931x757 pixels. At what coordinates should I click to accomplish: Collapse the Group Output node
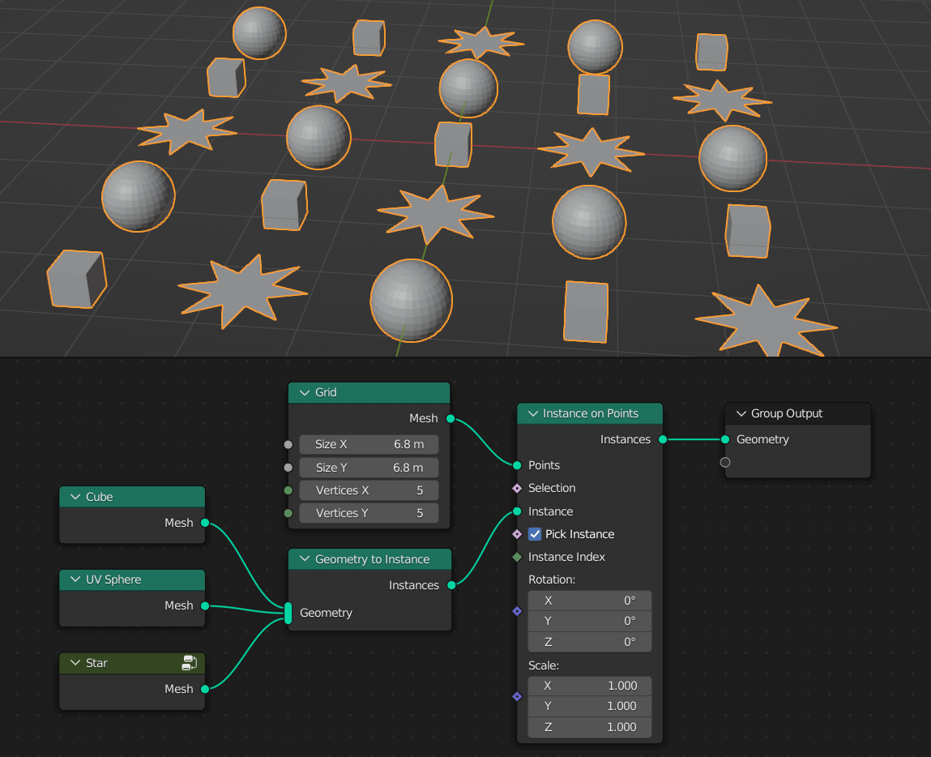pos(739,413)
